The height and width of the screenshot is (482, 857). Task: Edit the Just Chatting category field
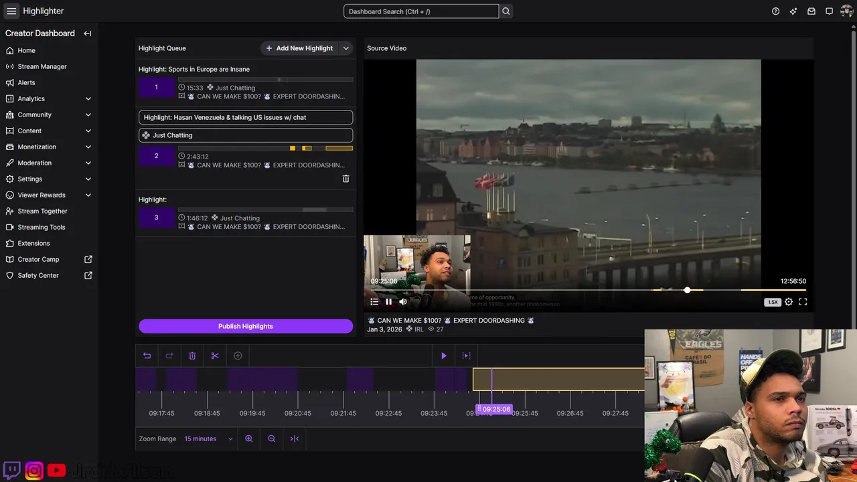click(x=246, y=135)
